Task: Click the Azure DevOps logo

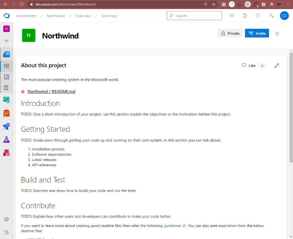Action: (6, 16)
